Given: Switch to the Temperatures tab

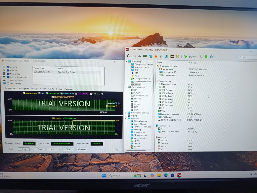Looking at the screenshot, I should coord(10,88).
